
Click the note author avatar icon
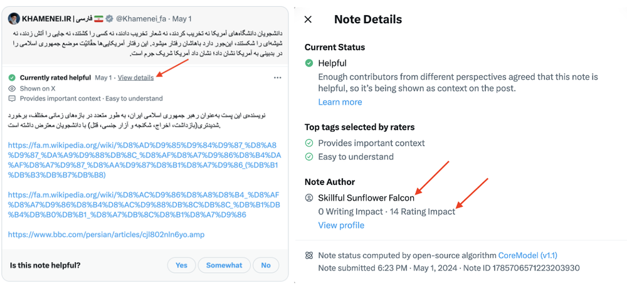coord(308,197)
